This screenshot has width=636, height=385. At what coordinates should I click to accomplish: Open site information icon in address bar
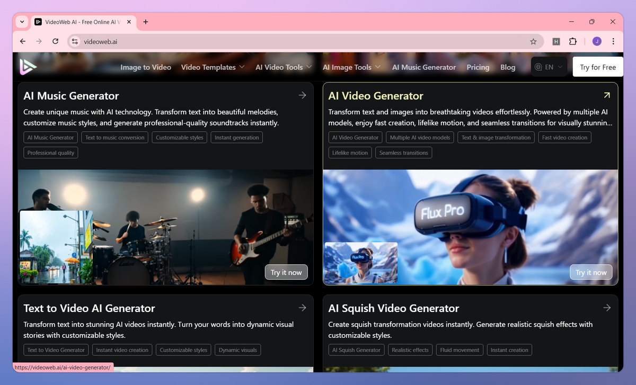[x=75, y=41]
